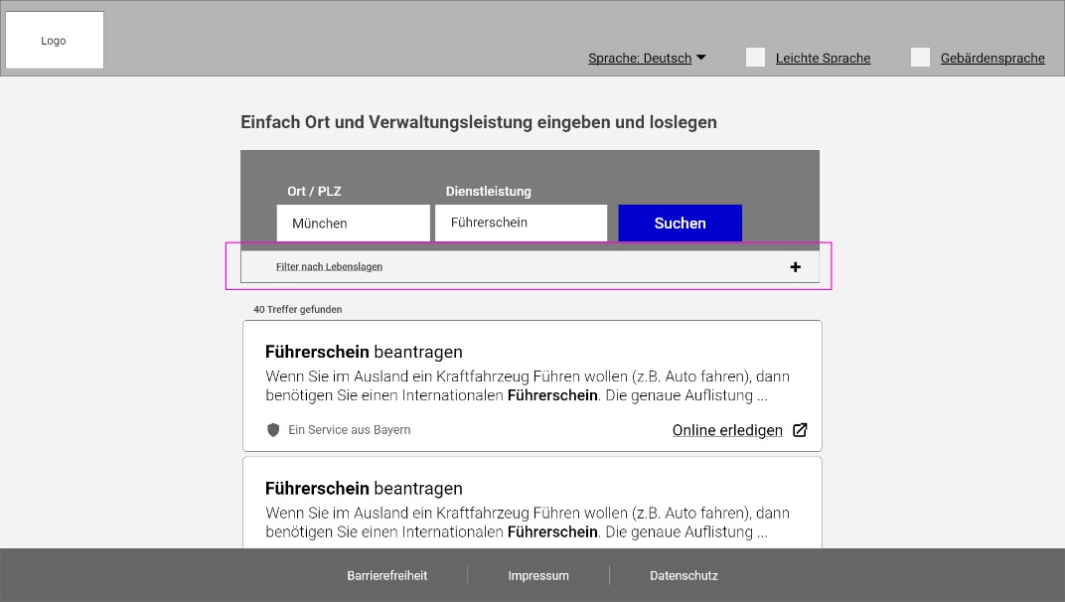Click the icon box beside Leichte Sprache

click(755, 58)
